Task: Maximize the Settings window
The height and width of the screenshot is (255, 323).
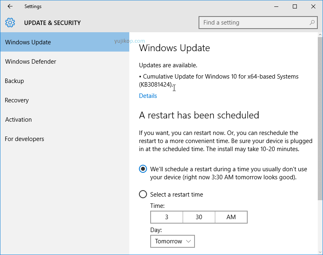Action: [x=295, y=6]
